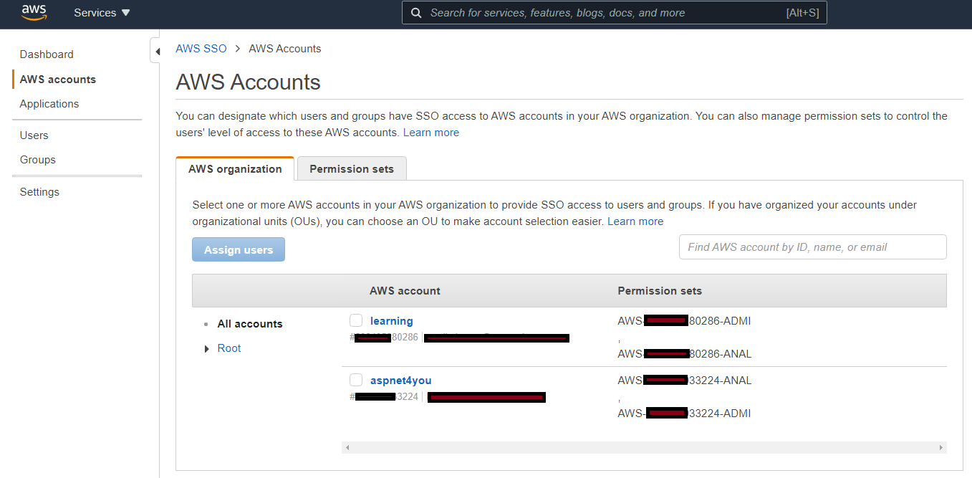This screenshot has width=972, height=478.
Task: Focus the services search box
Action: (615, 13)
